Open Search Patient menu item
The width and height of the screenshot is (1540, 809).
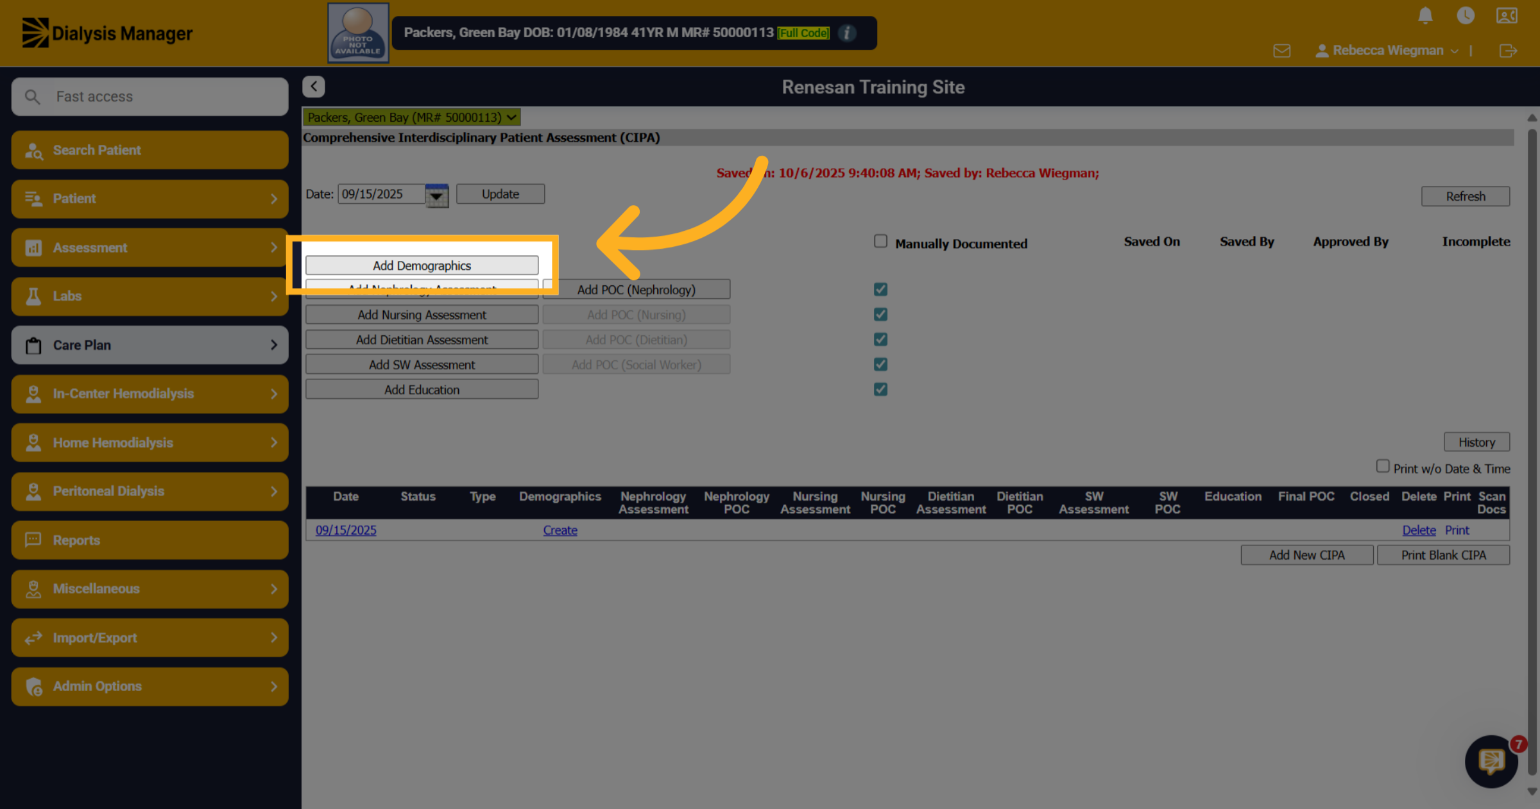[x=150, y=150]
